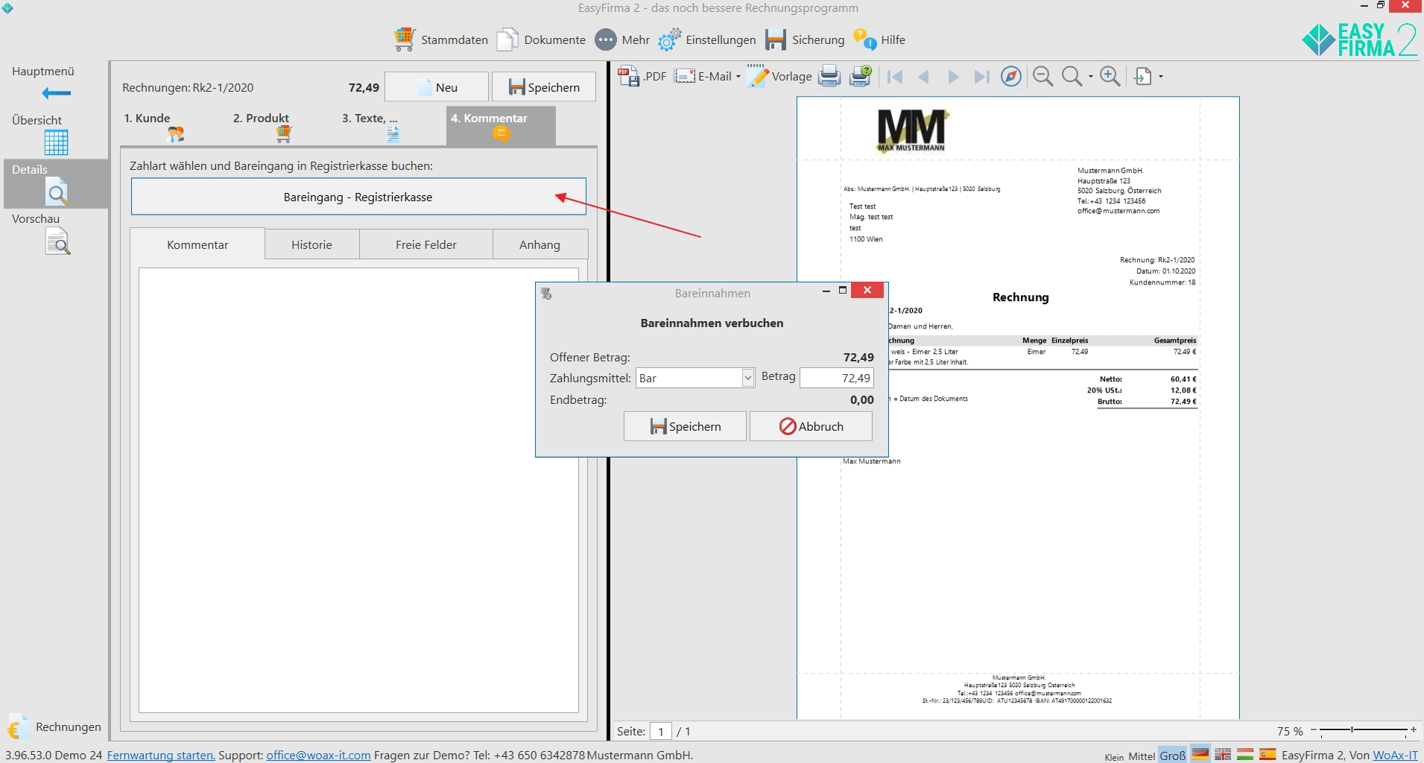Click Bareingang - Registrierkasse button
The width and height of the screenshot is (1424, 763).
coord(358,197)
